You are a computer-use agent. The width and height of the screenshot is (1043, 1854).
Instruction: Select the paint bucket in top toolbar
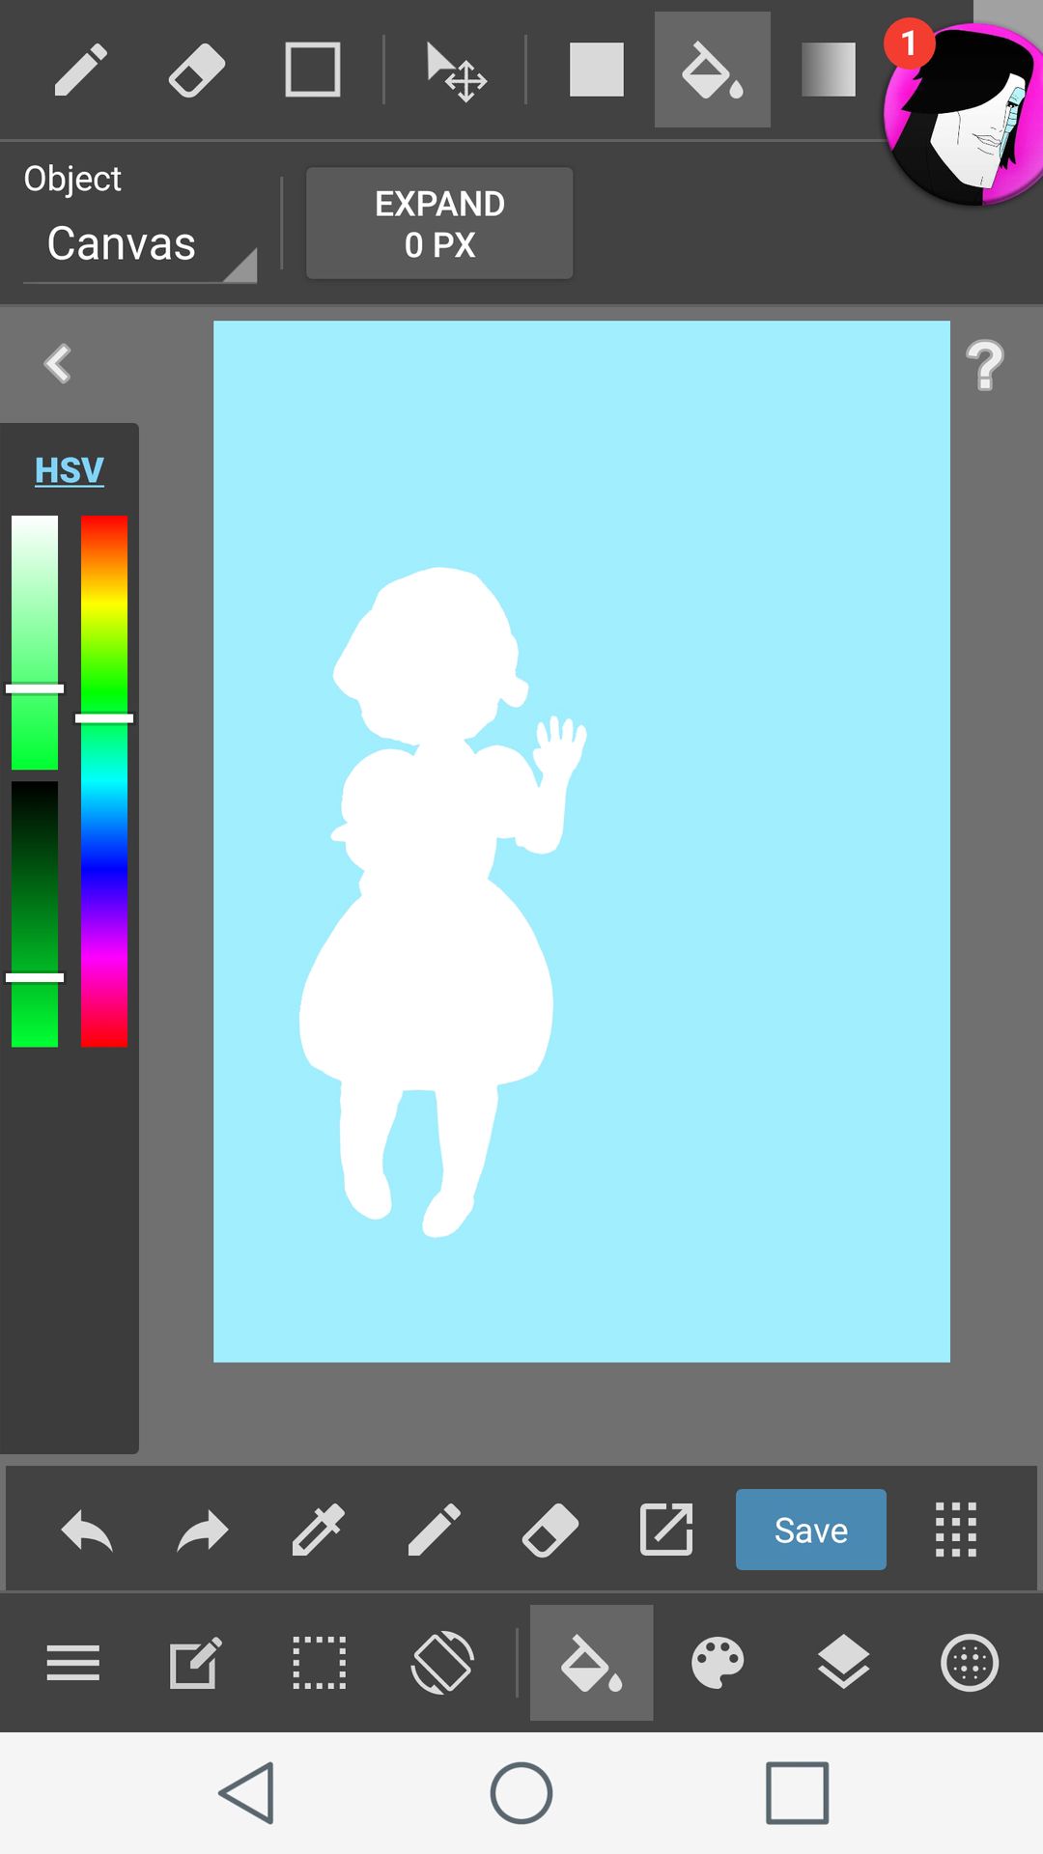(x=713, y=70)
